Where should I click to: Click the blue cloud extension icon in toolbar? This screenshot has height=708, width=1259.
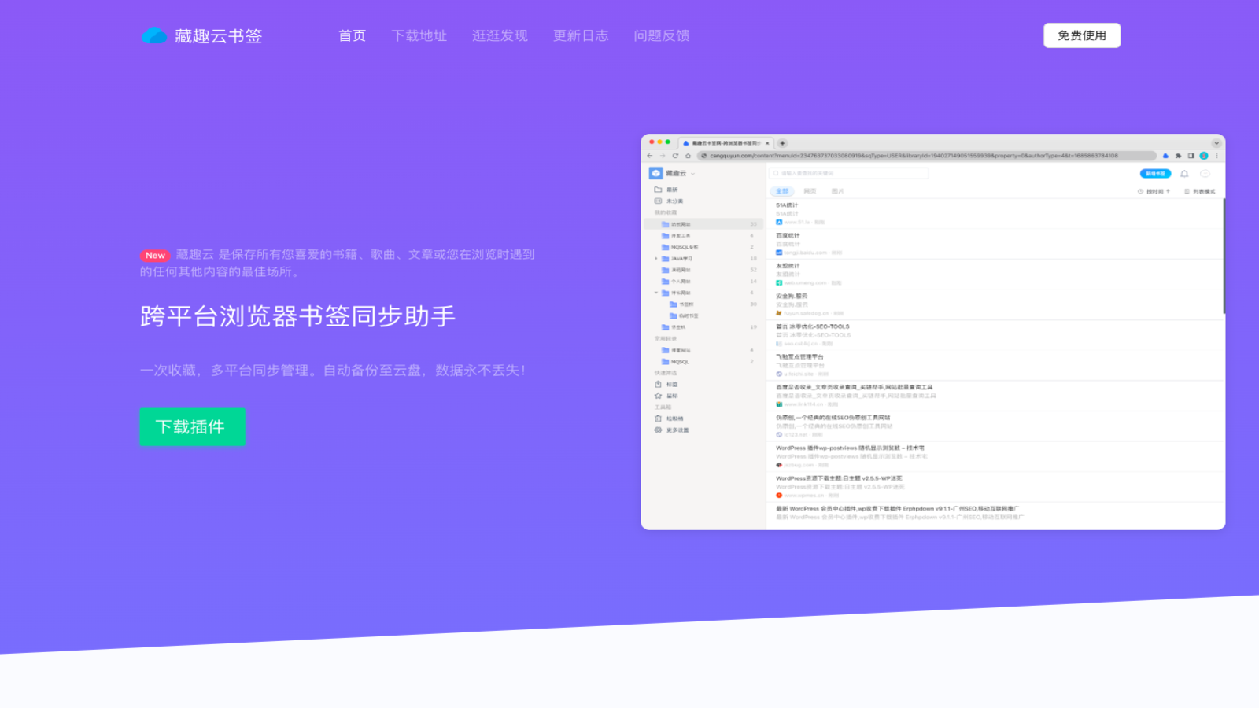[1165, 156]
